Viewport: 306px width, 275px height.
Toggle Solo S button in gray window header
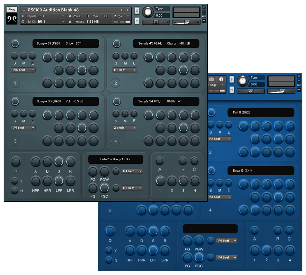click(x=137, y=11)
